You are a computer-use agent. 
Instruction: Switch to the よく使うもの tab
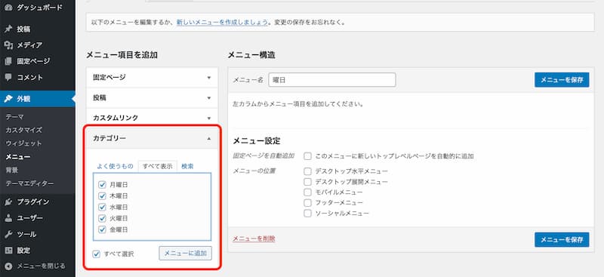[x=115, y=167]
